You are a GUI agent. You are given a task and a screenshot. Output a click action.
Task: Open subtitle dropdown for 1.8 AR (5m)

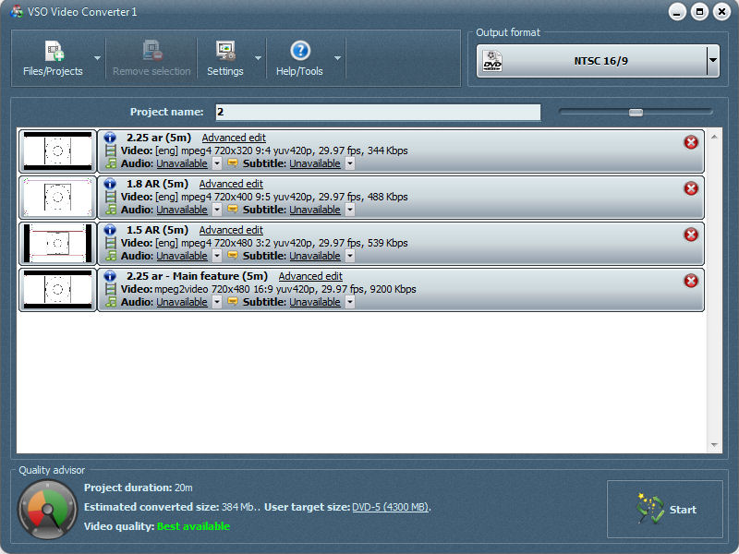tap(350, 210)
